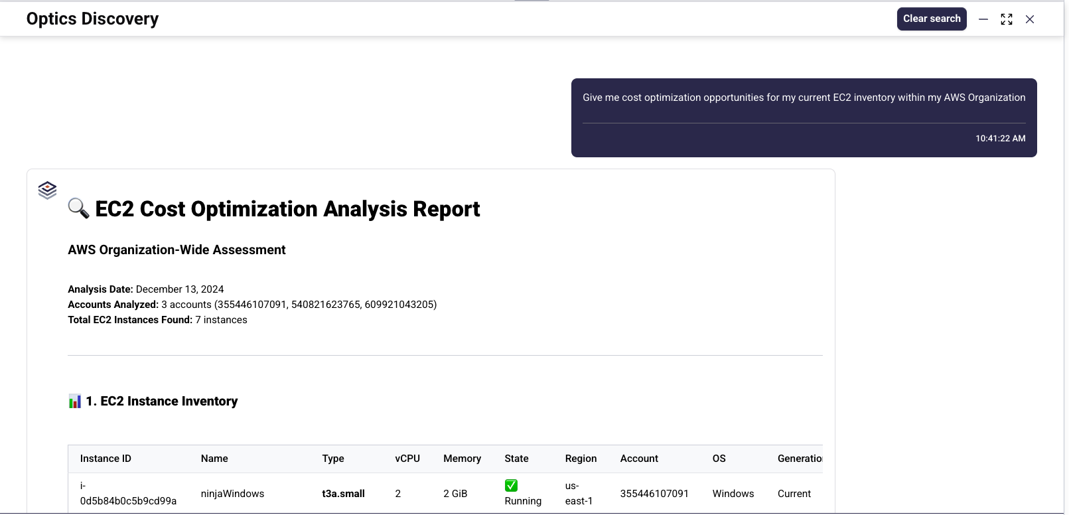Click the Region column header
Viewport: 1069px width, 515px height.
pyautogui.click(x=581, y=459)
